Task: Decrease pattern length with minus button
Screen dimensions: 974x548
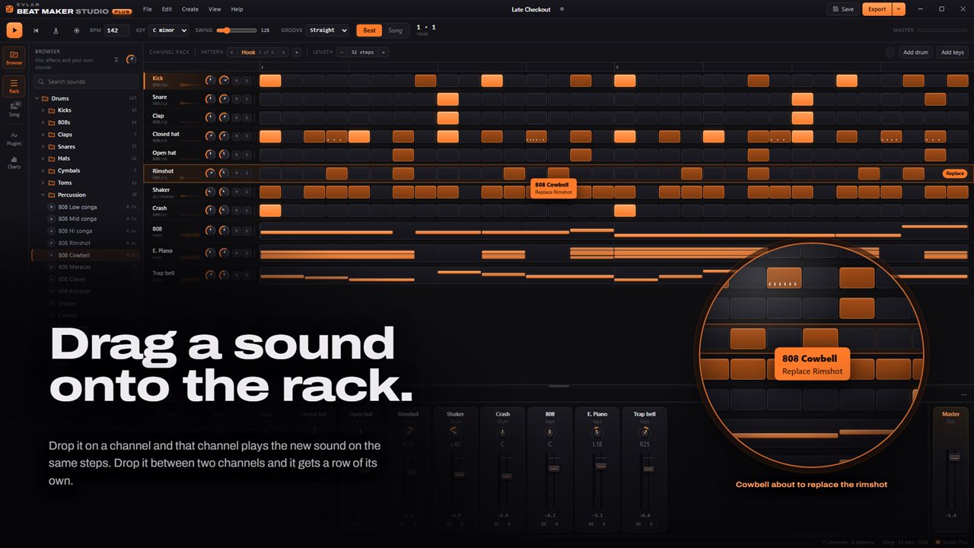Action: (342, 53)
